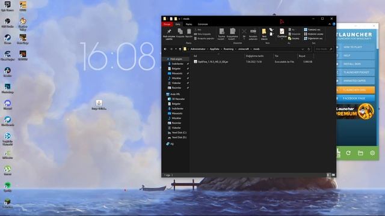Click INSTALL SKIN in TLauncher
This screenshot has height=216, width=385.
pos(356,64)
